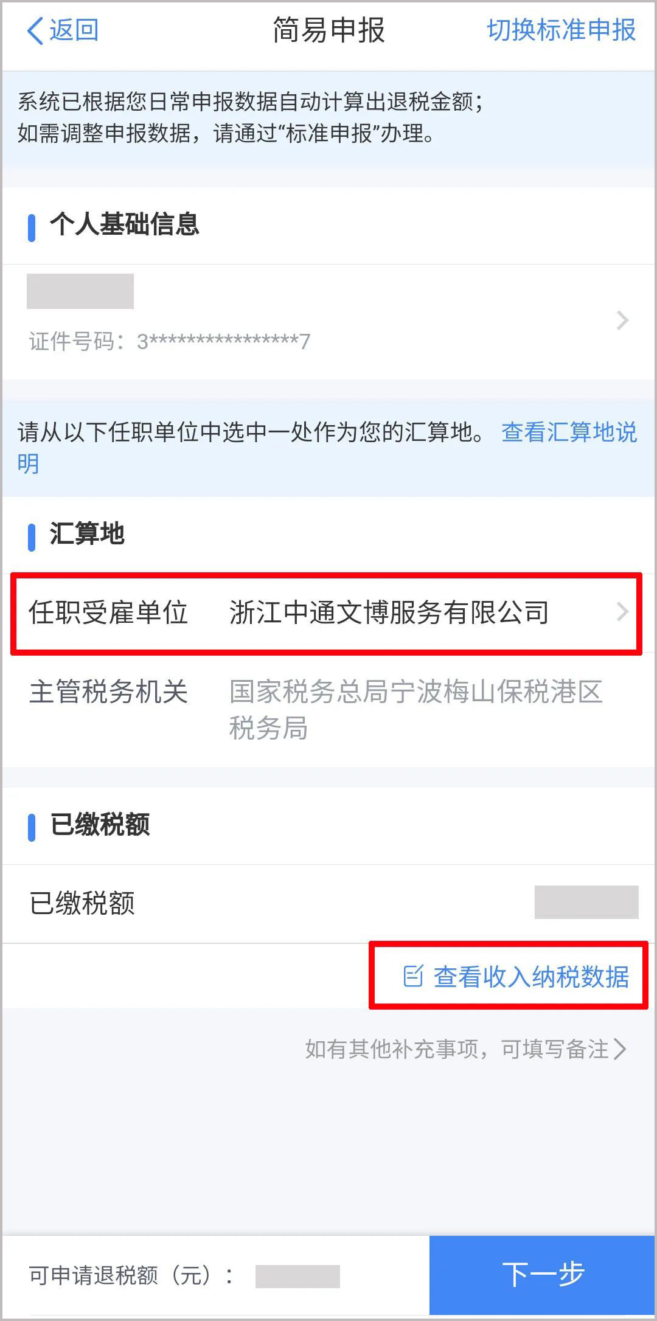View 查看收入纳税数据 income tax data
Image resolution: width=657 pixels, height=1321 pixels.
point(531,977)
